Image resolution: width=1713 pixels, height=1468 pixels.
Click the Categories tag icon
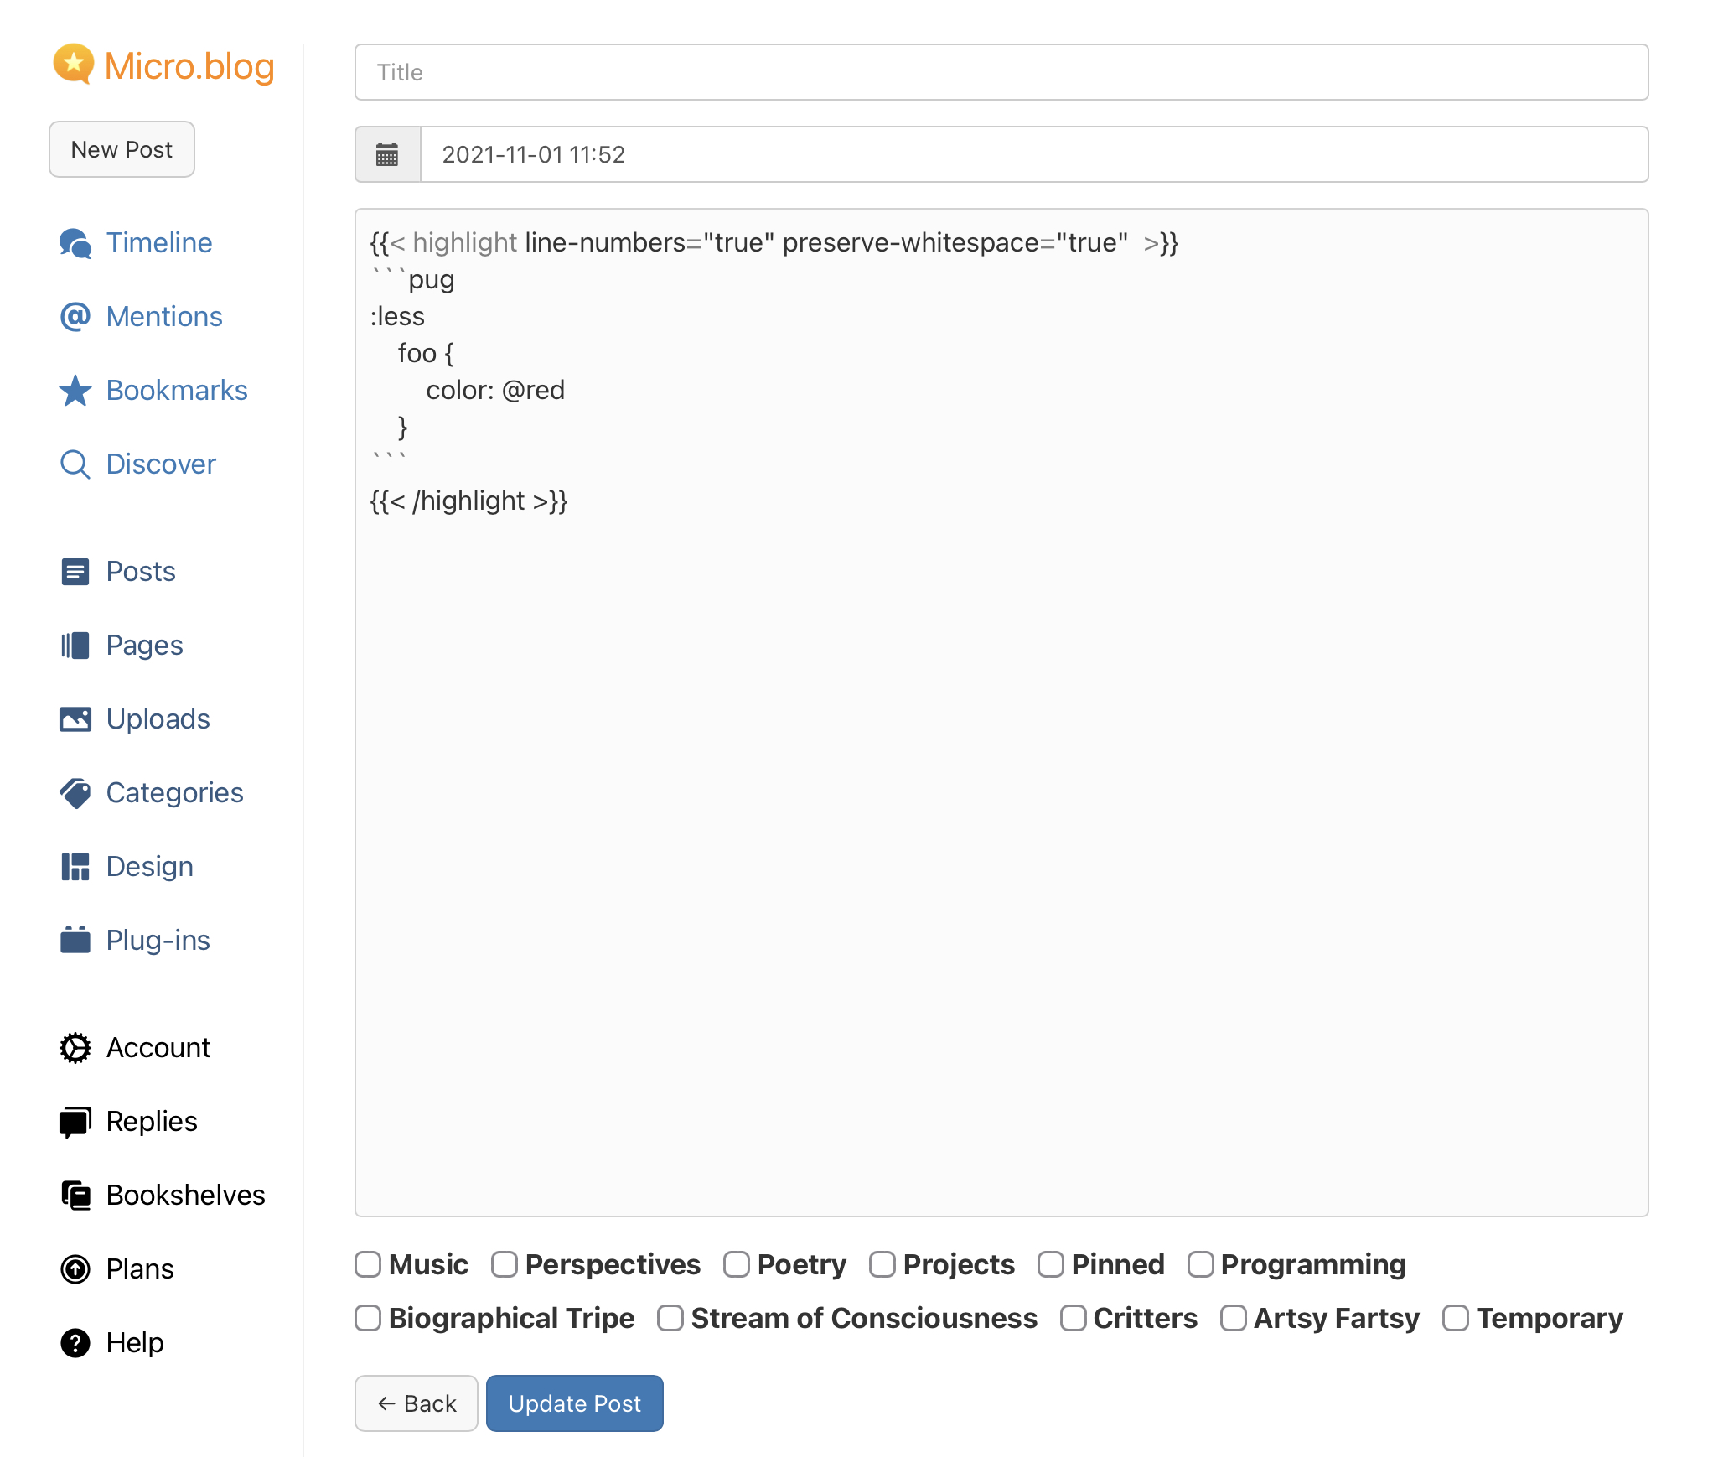[x=75, y=793]
